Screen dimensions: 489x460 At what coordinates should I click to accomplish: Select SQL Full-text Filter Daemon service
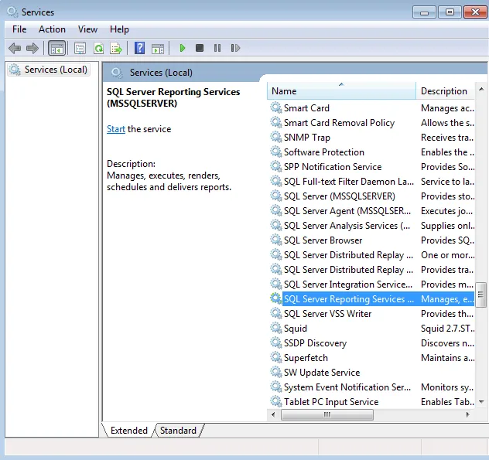tap(371, 182)
